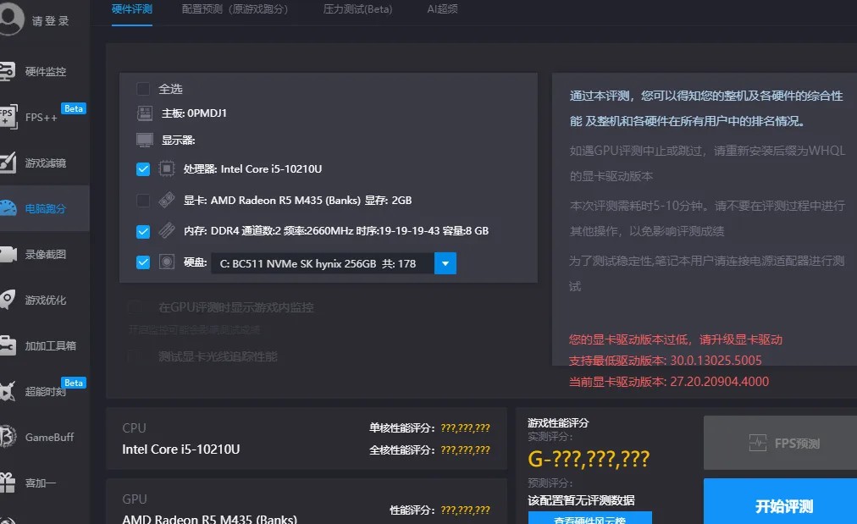Click the Beta badge beside FPS++
Screen dimensions: 857x524
click(73, 108)
